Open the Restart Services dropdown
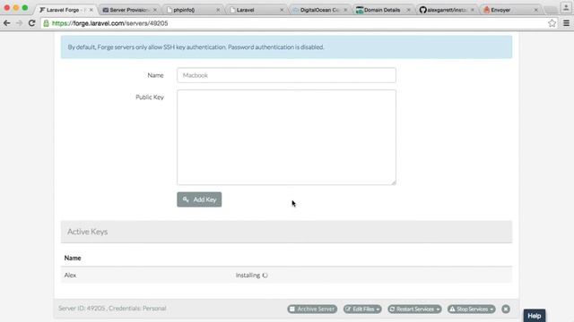The width and height of the screenshot is (574, 322). point(414,309)
